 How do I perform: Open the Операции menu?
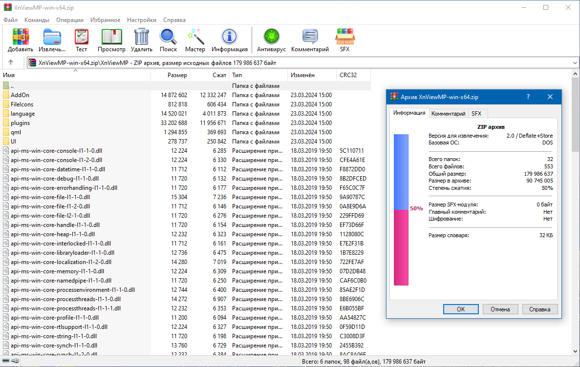coord(70,20)
